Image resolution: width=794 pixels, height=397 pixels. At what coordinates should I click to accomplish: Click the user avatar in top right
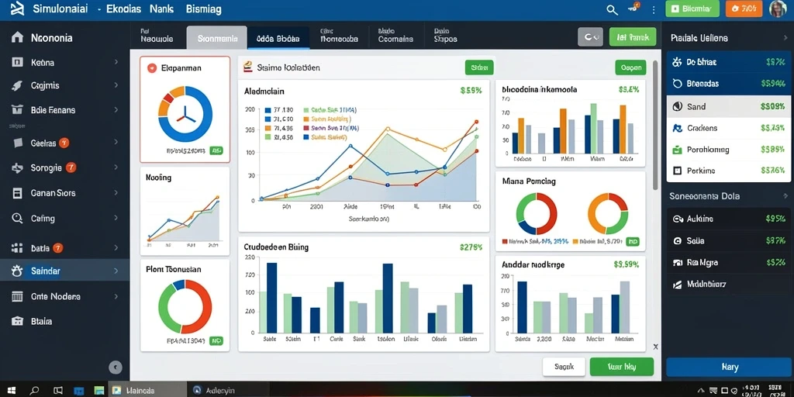coord(777,9)
